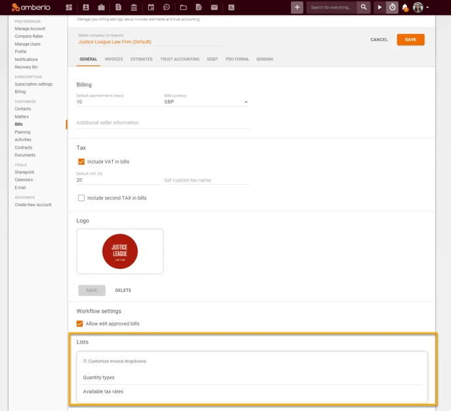451x411 pixels.
Task: Open Matters under Customize
Action: [x=22, y=116]
